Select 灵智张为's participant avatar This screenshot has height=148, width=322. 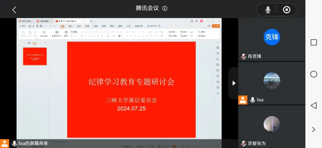[272, 124]
